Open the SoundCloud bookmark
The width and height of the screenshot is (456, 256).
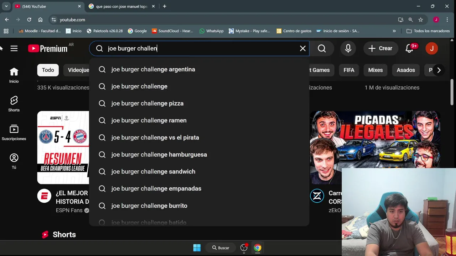[x=172, y=31]
